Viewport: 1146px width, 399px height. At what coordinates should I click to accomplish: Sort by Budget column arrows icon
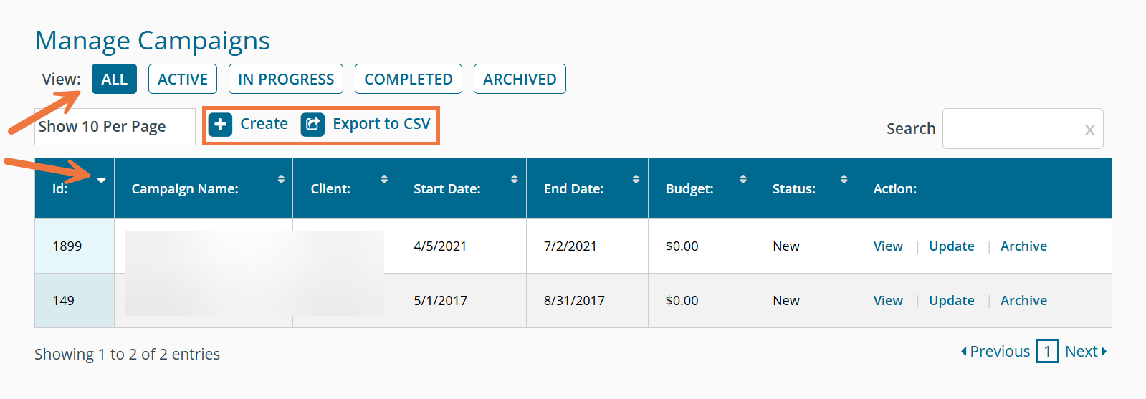pyautogui.click(x=743, y=179)
